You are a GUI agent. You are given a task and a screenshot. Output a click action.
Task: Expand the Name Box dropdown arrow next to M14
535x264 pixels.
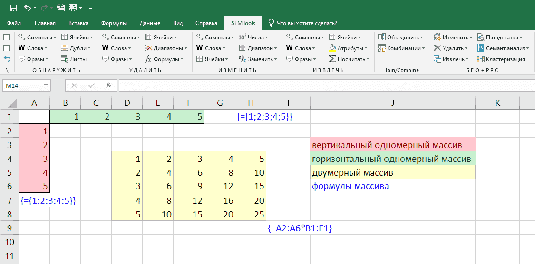46,85
